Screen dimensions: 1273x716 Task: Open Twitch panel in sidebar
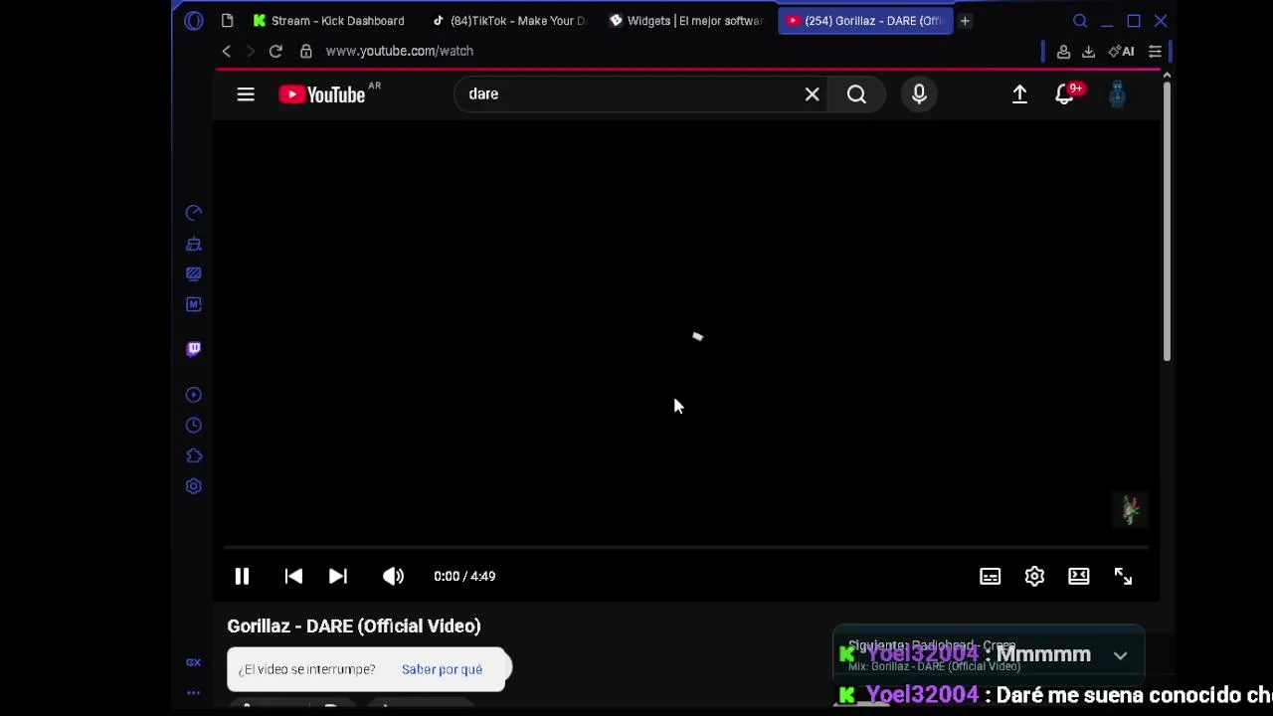click(194, 349)
